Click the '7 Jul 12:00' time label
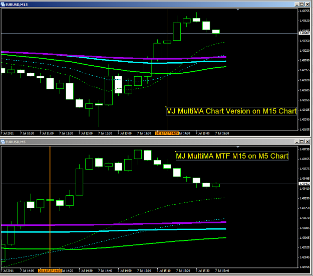 (86, 133)
